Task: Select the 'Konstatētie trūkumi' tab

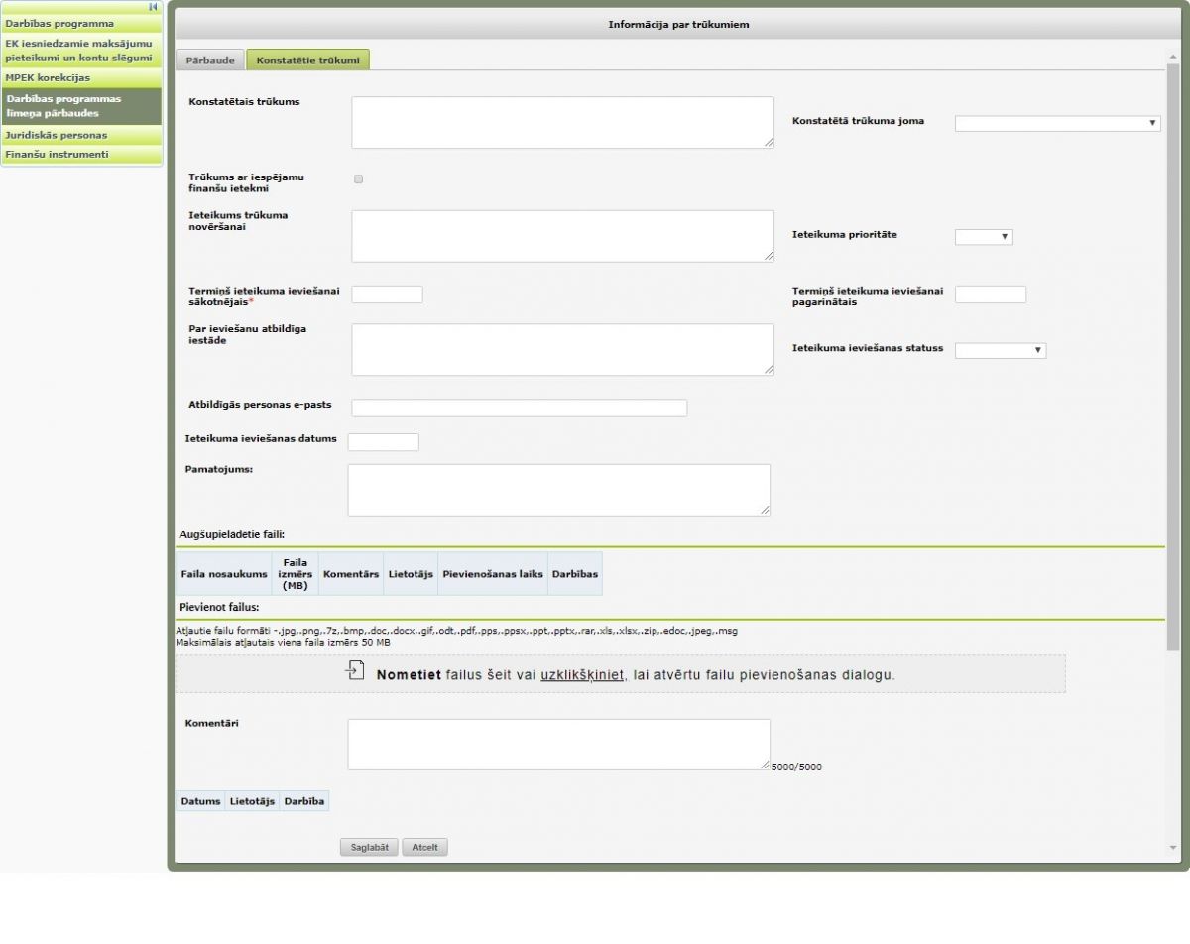Action: [307, 60]
